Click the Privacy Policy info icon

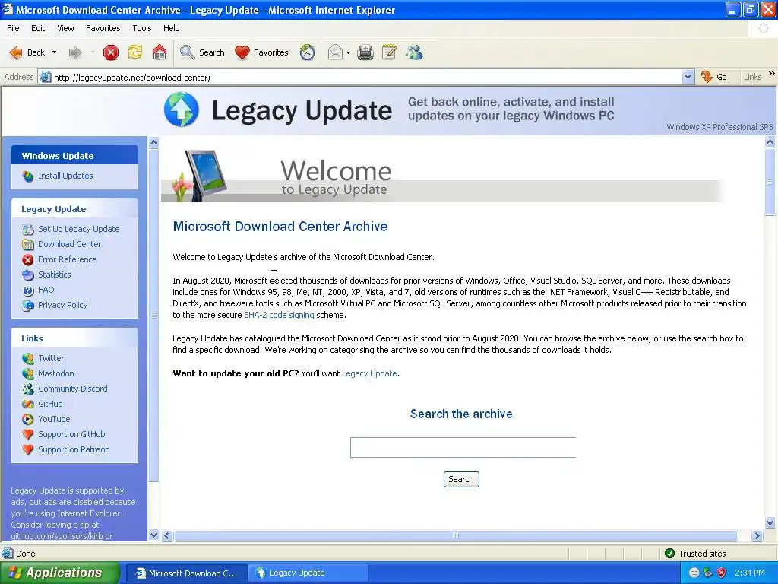(28, 306)
